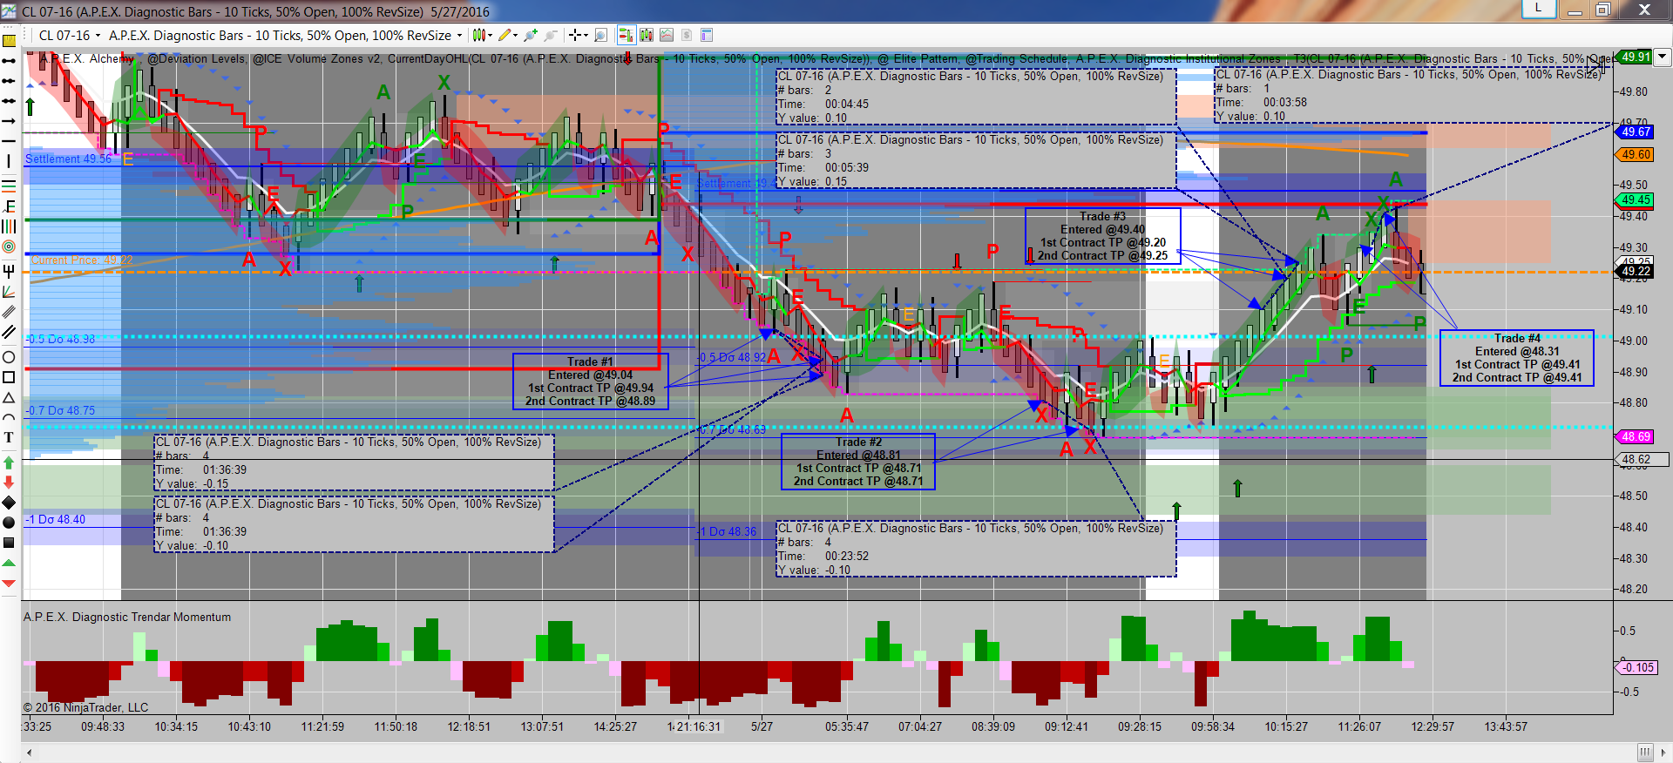The height and width of the screenshot is (763, 1673).
Task: Expand the chart style dropdown arrow
Action: click(491, 36)
